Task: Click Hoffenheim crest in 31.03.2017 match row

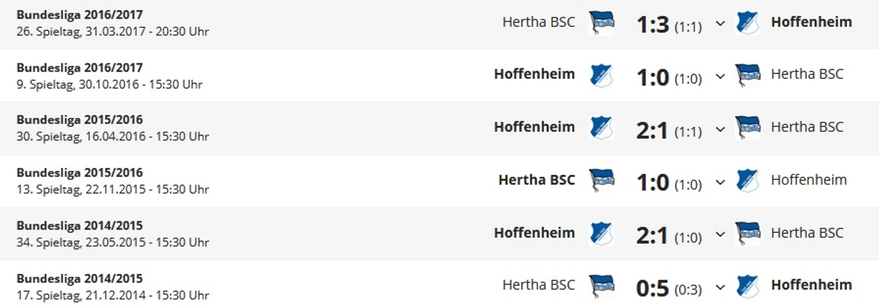Action: [747, 23]
